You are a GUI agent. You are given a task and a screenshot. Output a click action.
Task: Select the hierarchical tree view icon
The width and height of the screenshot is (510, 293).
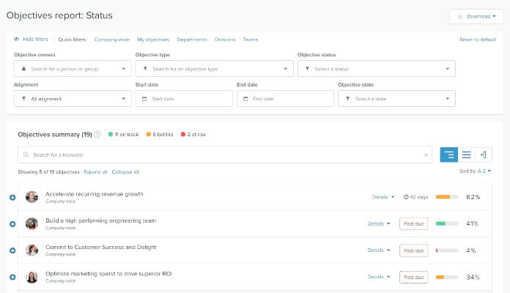448,155
